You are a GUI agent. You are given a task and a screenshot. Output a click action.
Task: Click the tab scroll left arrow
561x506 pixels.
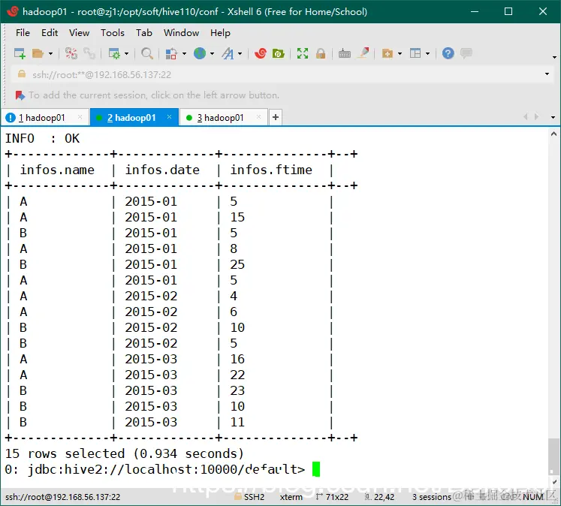[x=526, y=117]
